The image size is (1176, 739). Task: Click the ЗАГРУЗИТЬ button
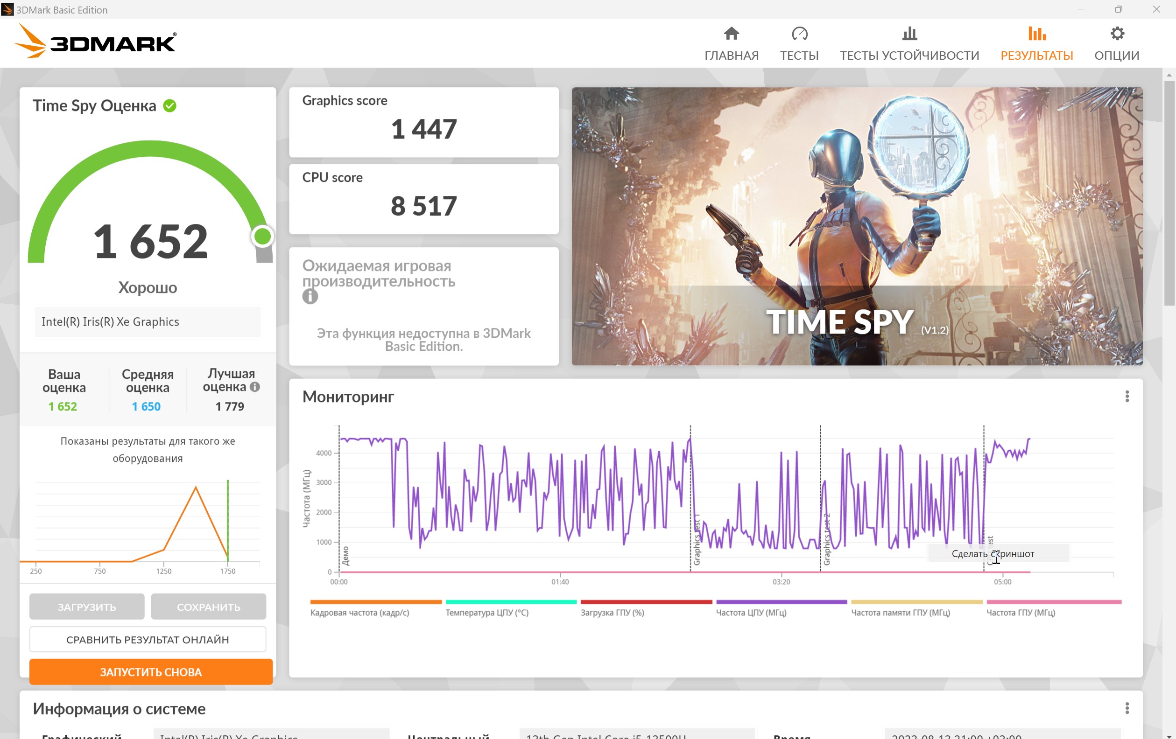point(87,607)
